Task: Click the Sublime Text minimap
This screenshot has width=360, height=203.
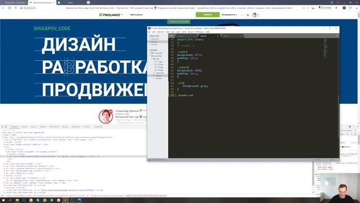Action: pos(326,48)
